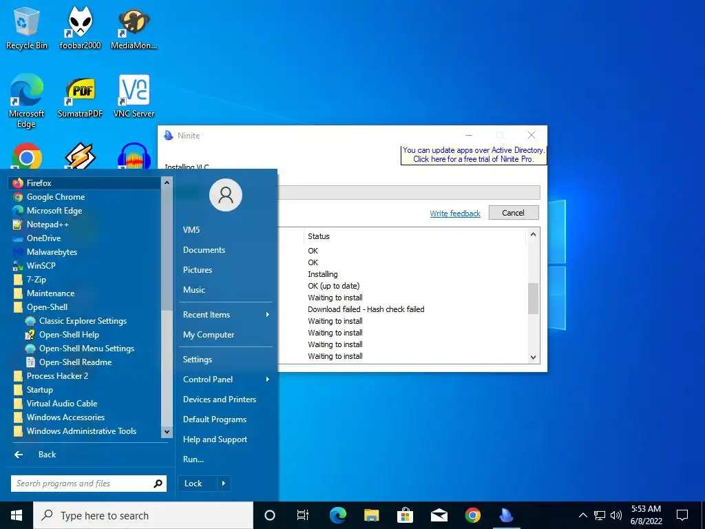The width and height of the screenshot is (705, 529).
Task: Select the Microsoft Edge desktop shortcut
Action: click(x=27, y=101)
